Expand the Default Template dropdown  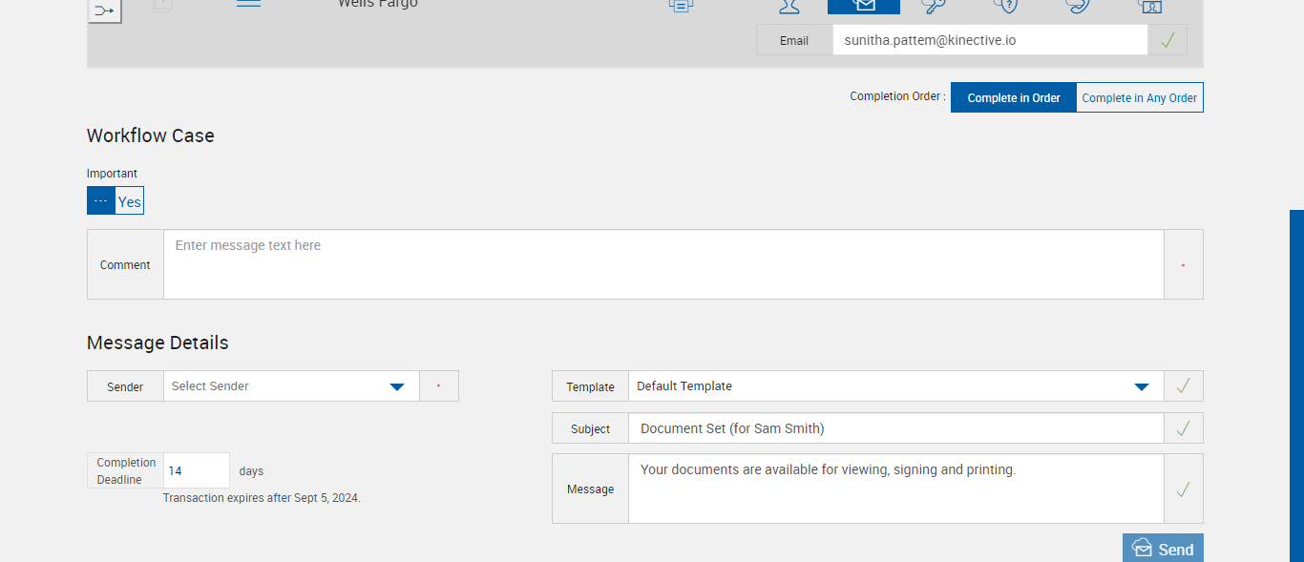[x=895, y=386]
